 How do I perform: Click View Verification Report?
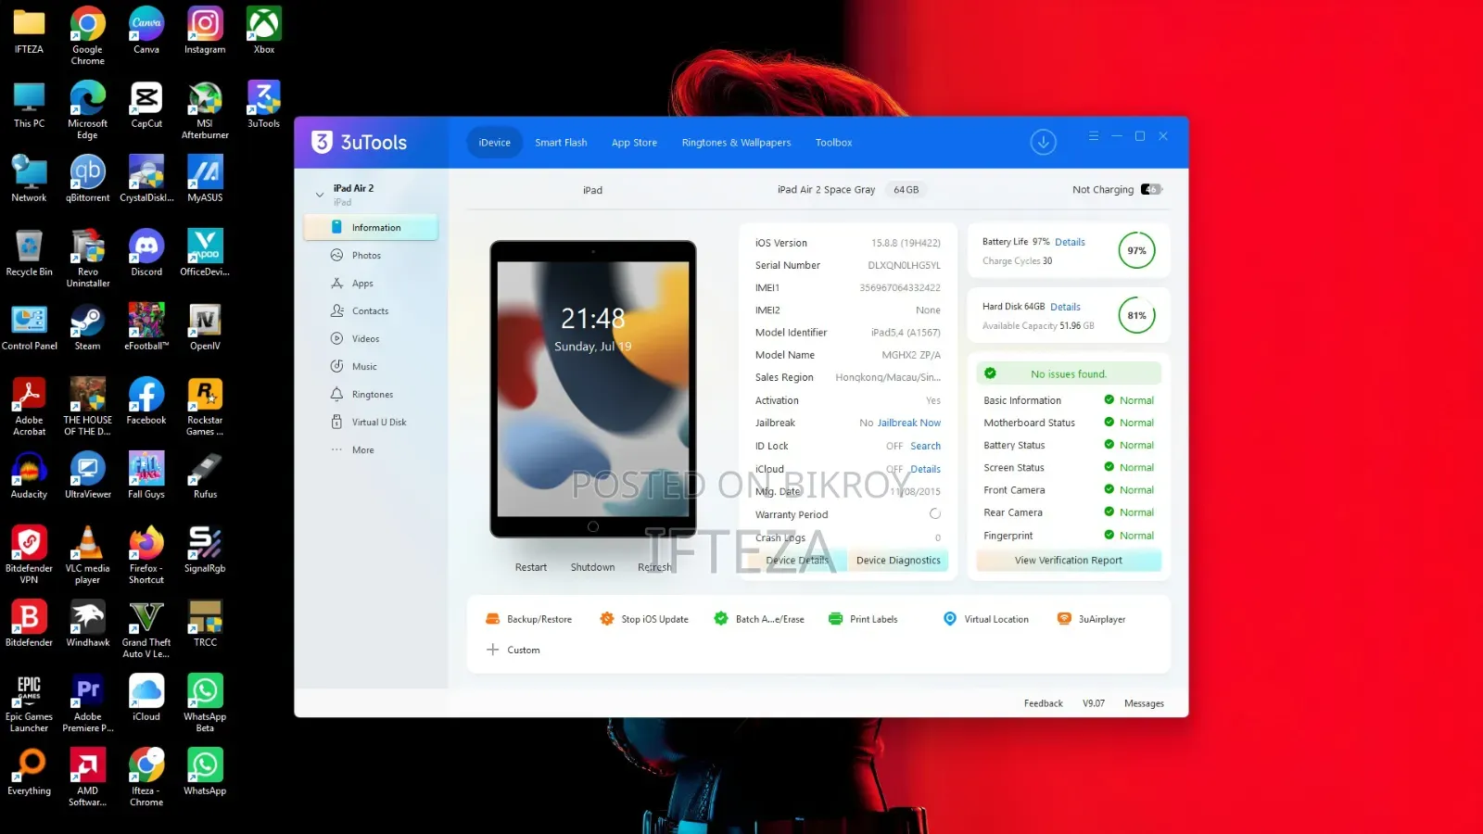1068,561
